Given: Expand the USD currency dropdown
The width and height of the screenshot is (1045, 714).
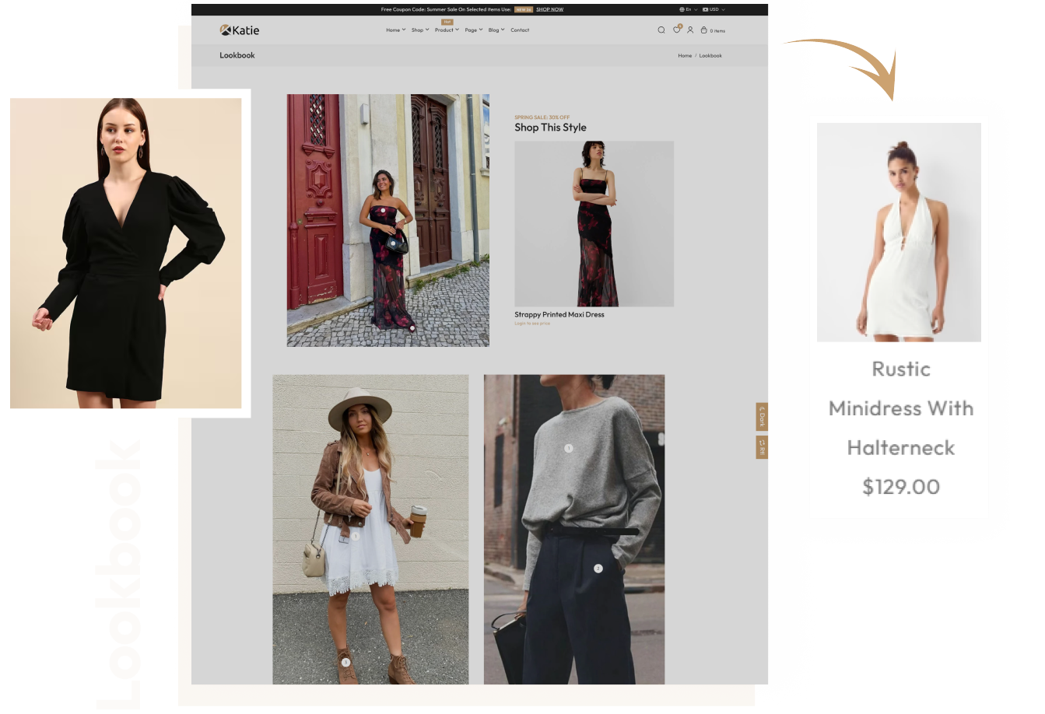Looking at the screenshot, I should tap(714, 9).
